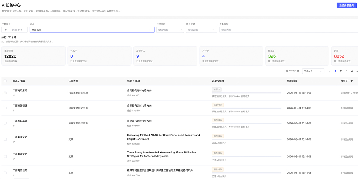The width and height of the screenshot is (358, 179).
Task: Check the row checkbox for 任务 #32489
Action: [x=5, y=108]
